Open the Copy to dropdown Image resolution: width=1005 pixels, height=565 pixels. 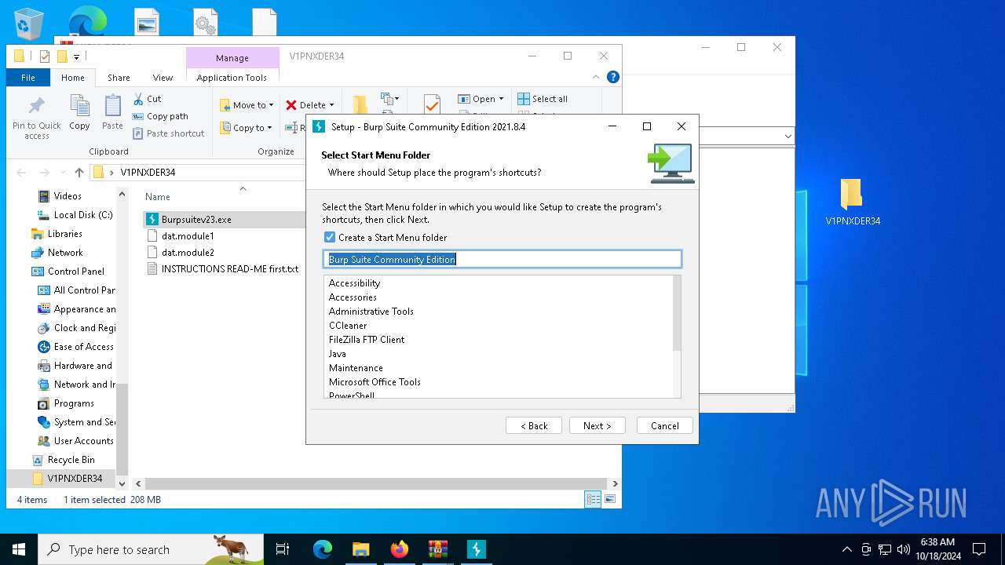246,128
